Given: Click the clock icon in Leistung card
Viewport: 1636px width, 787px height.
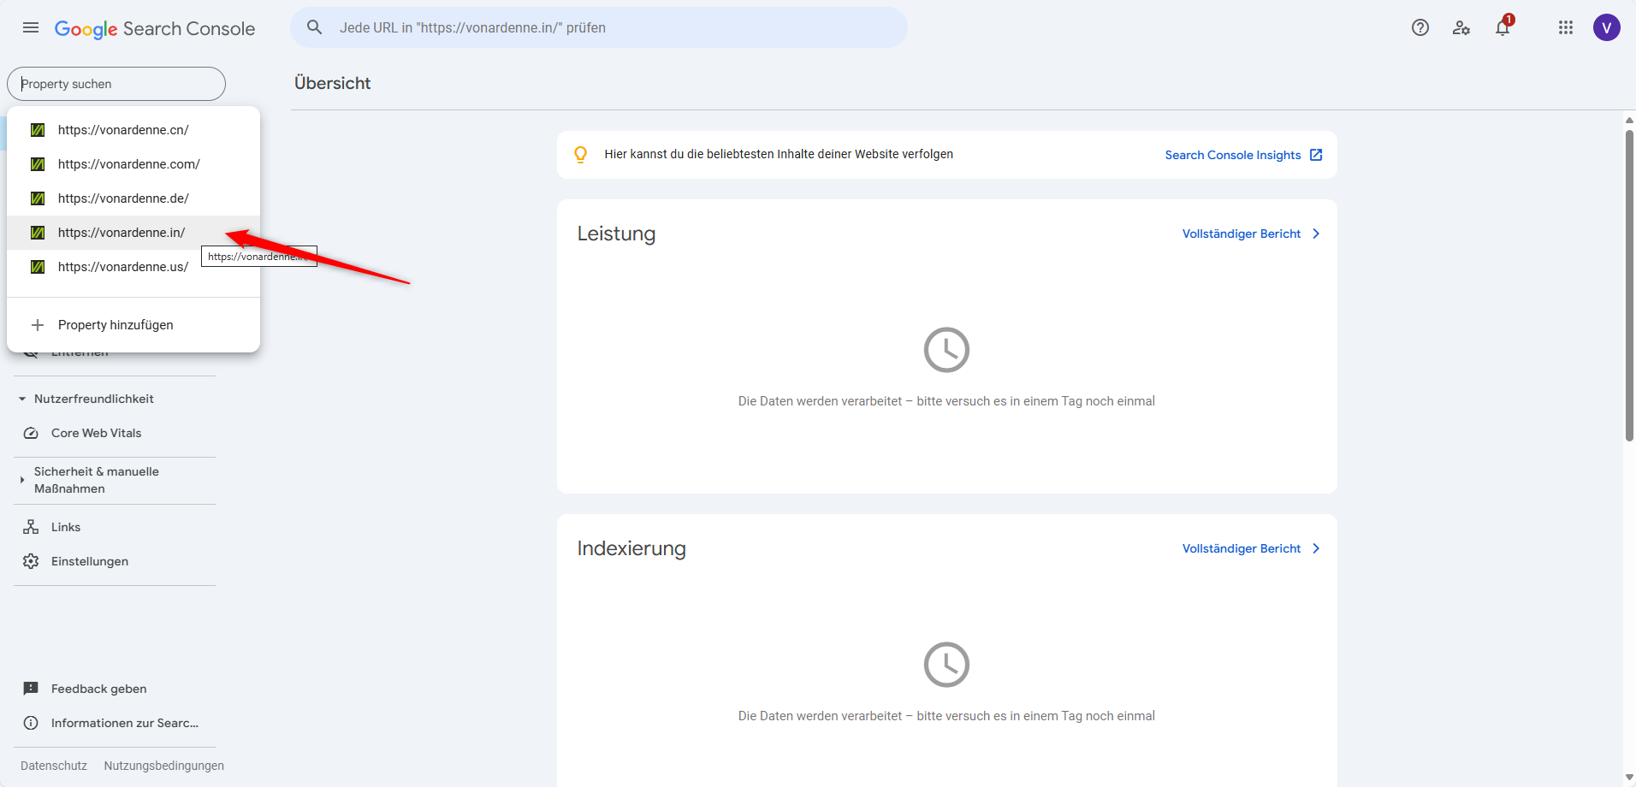Looking at the screenshot, I should (x=946, y=350).
